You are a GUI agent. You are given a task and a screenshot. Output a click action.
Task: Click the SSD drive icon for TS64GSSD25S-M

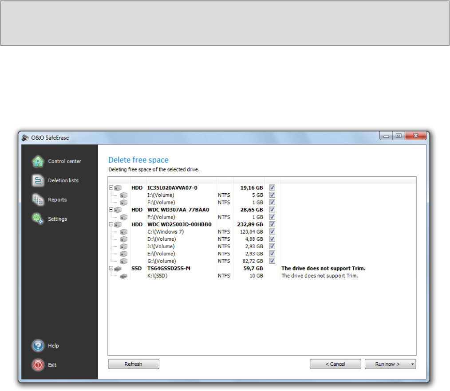click(x=118, y=269)
